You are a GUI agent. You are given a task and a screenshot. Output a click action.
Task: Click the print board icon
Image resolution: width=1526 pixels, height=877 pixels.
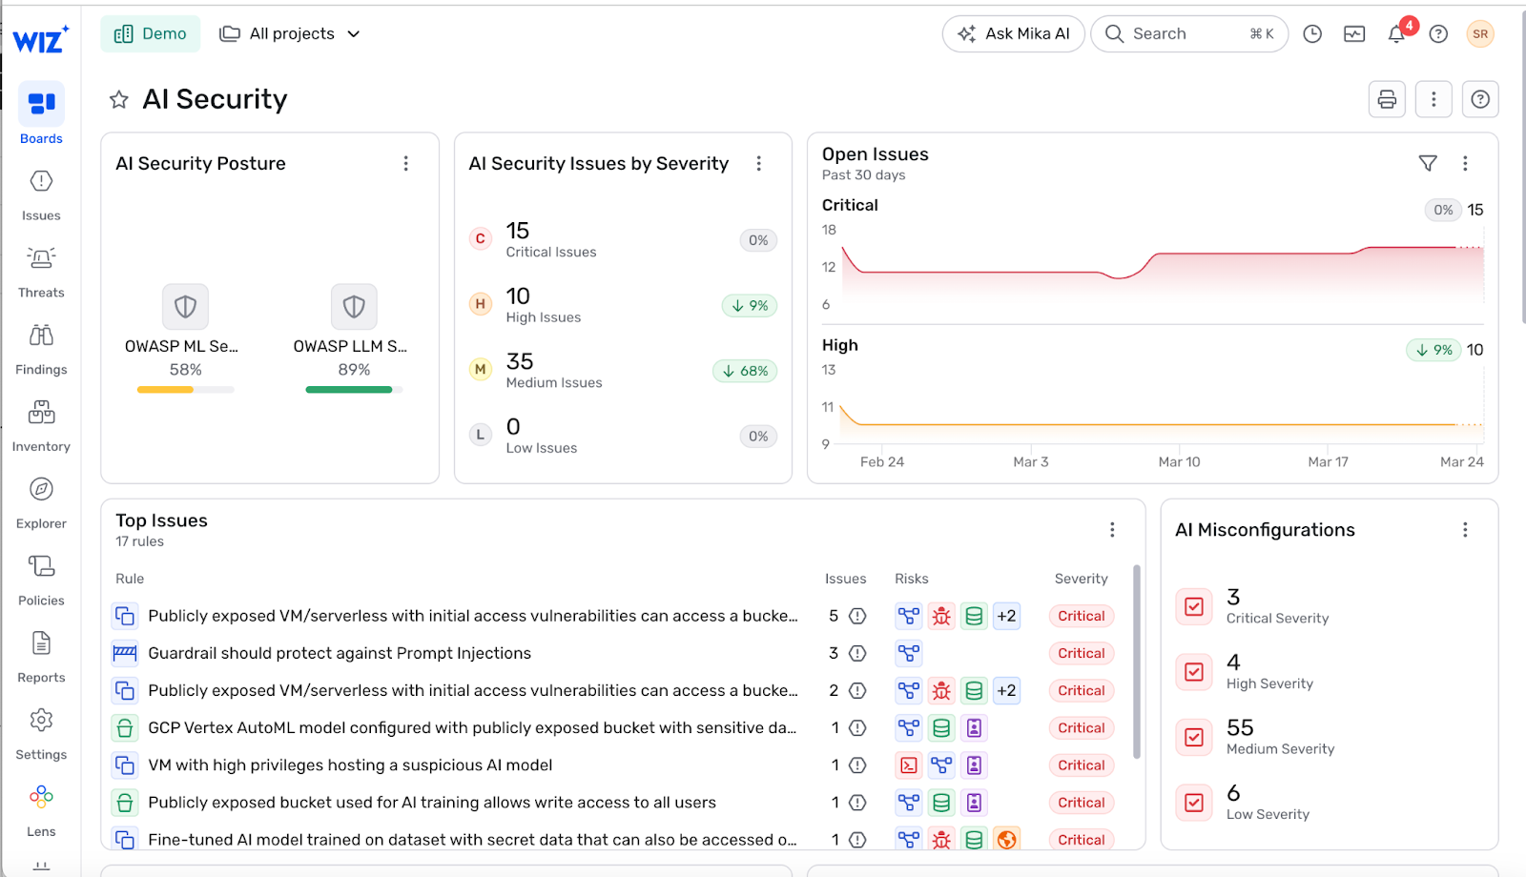pyautogui.click(x=1387, y=99)
